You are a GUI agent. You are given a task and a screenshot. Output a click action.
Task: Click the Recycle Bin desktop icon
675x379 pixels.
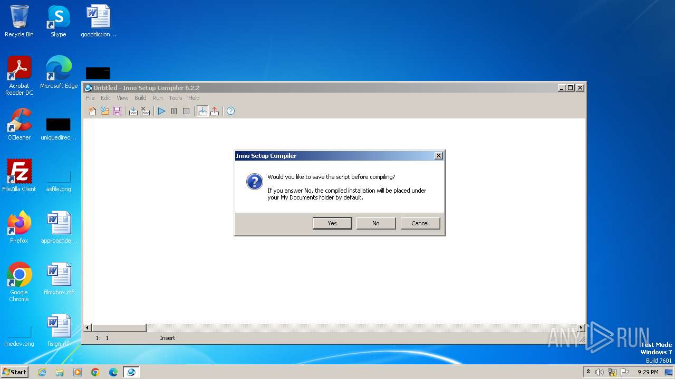tap(19, 21)
